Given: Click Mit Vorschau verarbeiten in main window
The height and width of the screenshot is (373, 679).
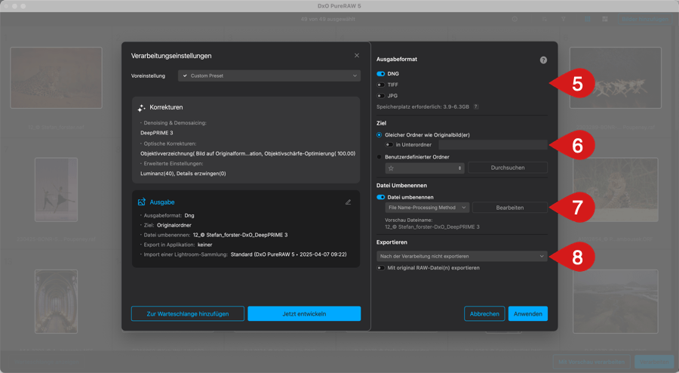Looking at the screenshot, I should tap(591, 362).
